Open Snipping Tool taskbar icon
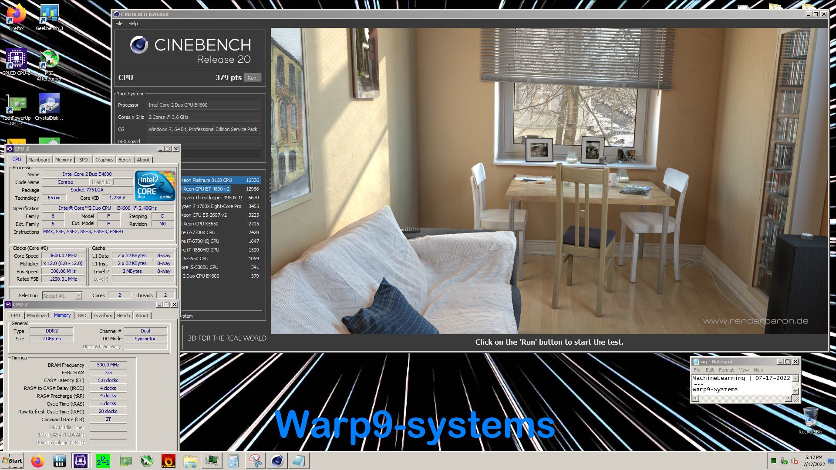Image resolution: width=836 pixels, height=470 pixels. click(x=256, y=461)
